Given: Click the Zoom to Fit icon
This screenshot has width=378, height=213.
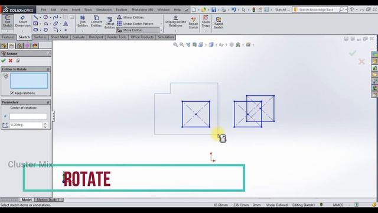Looking at the screenshot, I should (175, 45).
